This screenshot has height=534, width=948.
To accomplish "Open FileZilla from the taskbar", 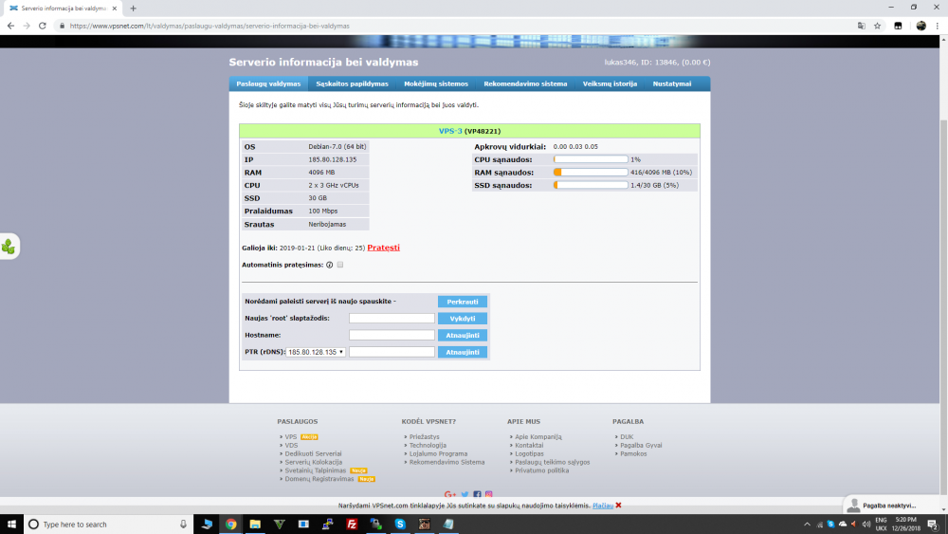I will coord(352,525).
